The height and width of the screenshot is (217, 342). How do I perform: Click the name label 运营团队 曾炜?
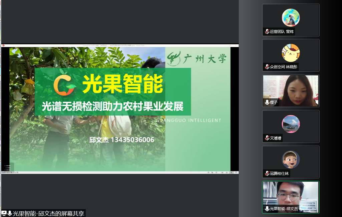(x=282, y=32)
